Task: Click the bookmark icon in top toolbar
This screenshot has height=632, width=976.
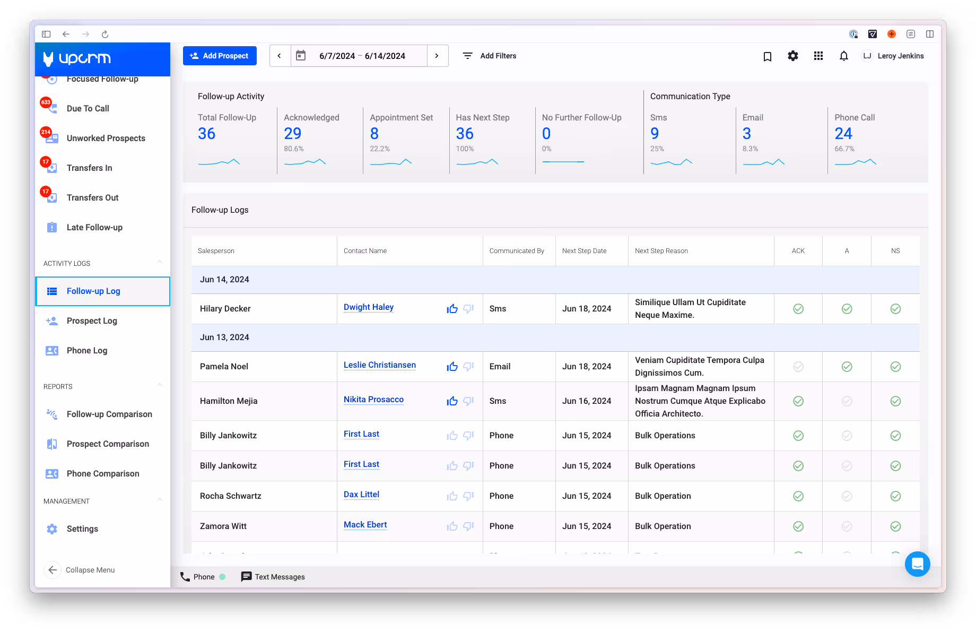Action: (767, 56)
